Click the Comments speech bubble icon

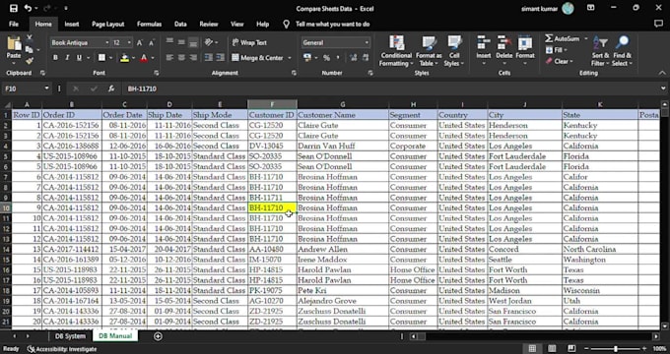pos(658,24)
